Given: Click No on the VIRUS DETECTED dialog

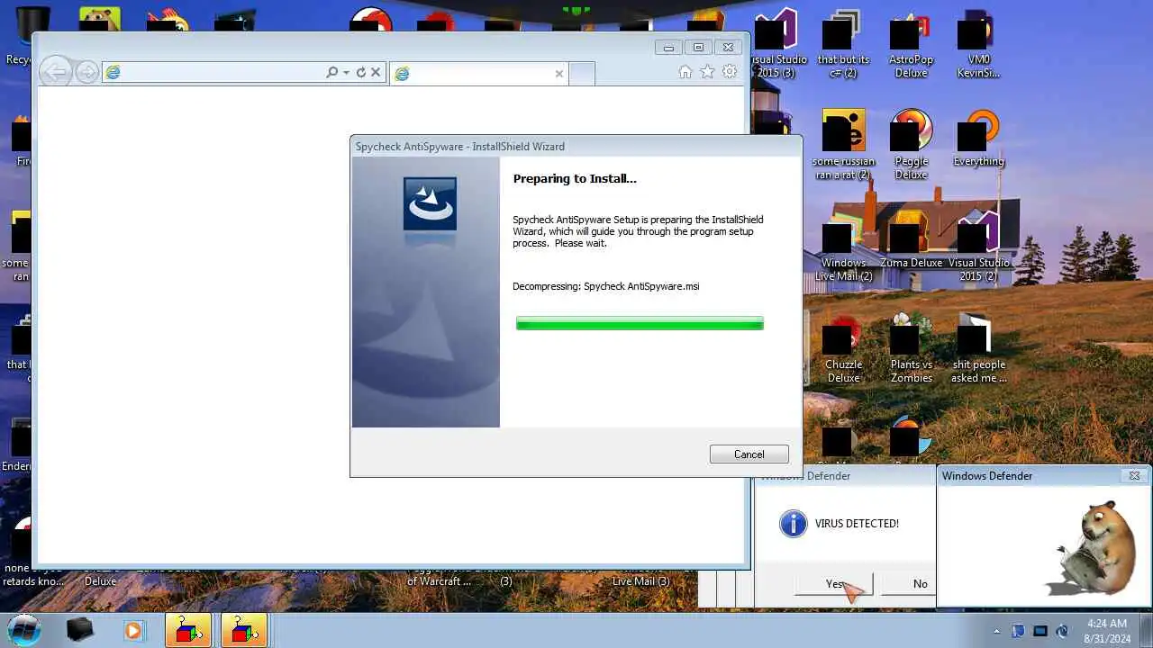Looking at the screenshot, I should [910, 584].
